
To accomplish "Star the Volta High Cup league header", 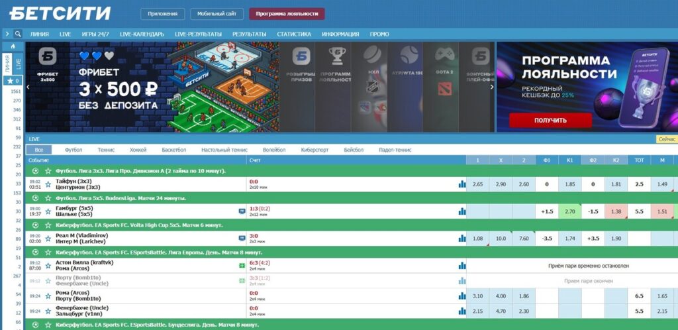I will tap(48, 225).
